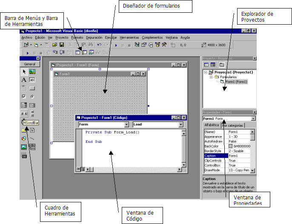The image size is (292, 224).
Task: Select the VScrollBar tool in the toolbox
Action: (32, 113)
